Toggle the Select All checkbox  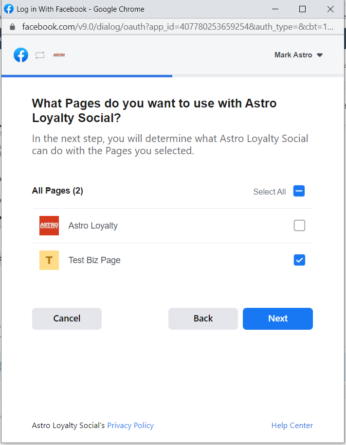tap(299, 191)
